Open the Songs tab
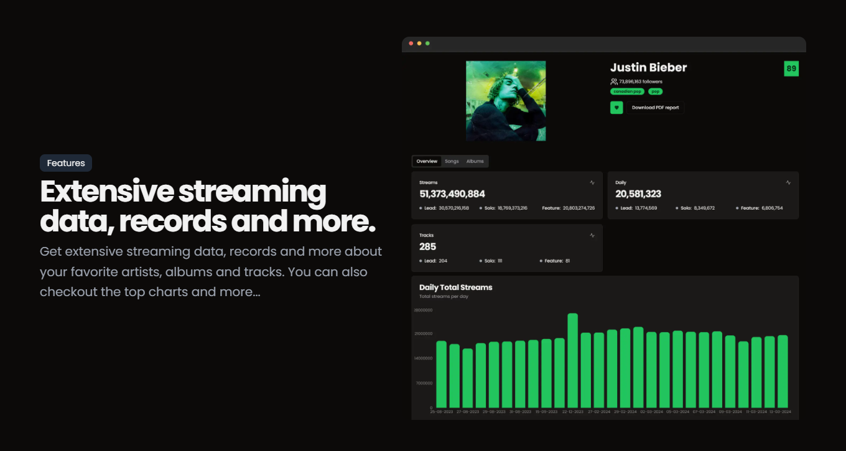The image size is (846, 451). point(452,161)
